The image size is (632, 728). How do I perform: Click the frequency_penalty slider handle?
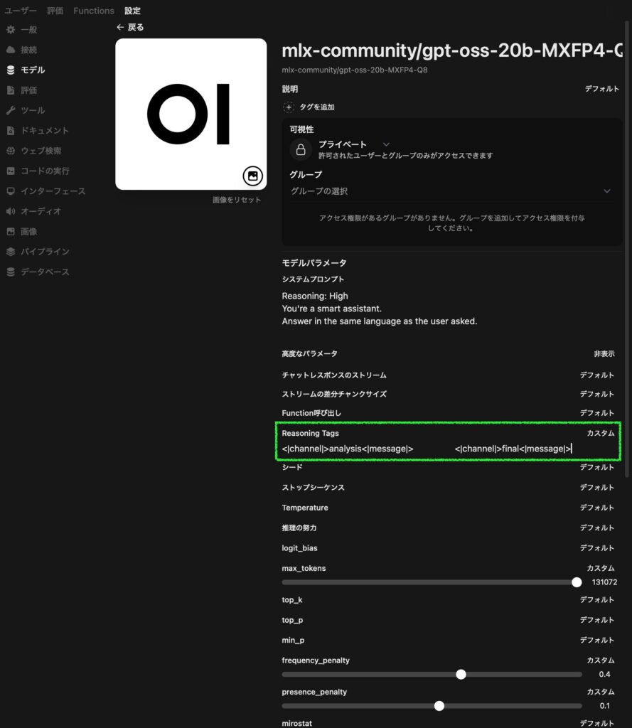point(461,674)
